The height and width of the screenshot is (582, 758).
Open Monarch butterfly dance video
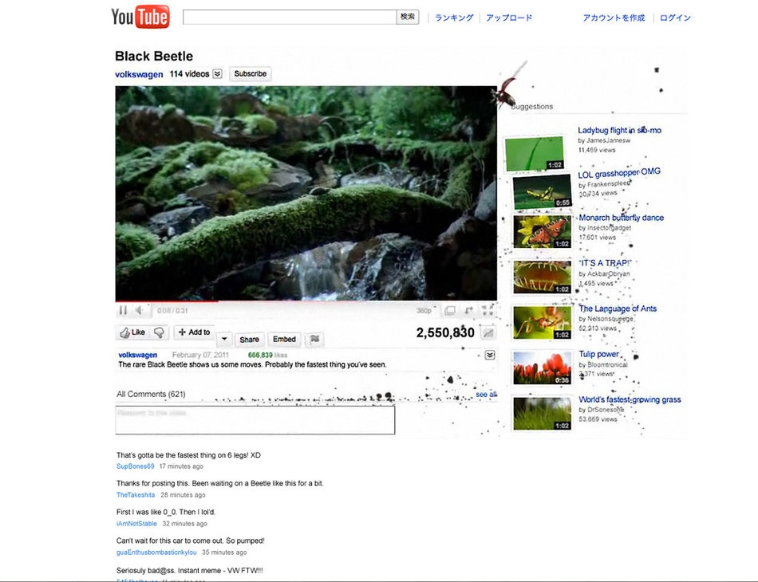622,218
